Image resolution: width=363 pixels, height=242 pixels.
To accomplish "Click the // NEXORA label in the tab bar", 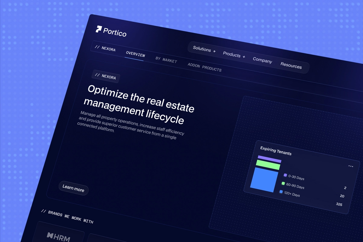I will tap(105, 48).
